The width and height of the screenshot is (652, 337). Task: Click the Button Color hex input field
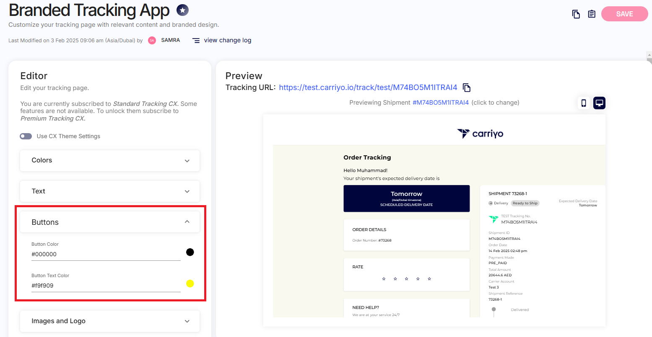click(x=106, y=255)
